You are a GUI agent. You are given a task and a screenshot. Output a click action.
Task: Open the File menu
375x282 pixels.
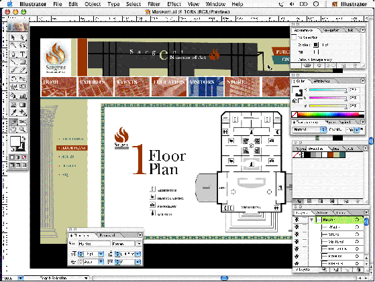pos(58,4)
